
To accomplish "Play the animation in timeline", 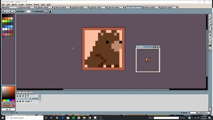I will pos(25,93).
